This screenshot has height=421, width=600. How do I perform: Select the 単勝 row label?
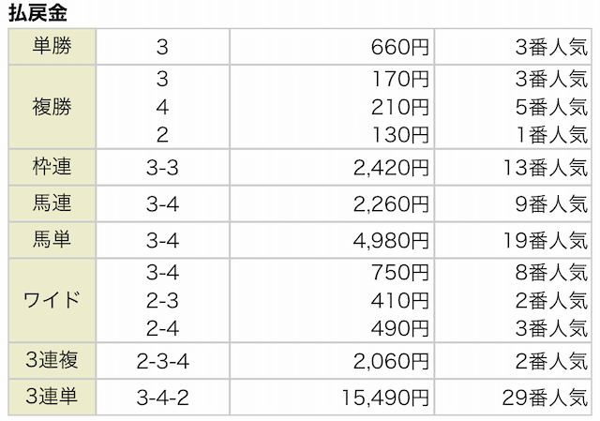[52, 45]
